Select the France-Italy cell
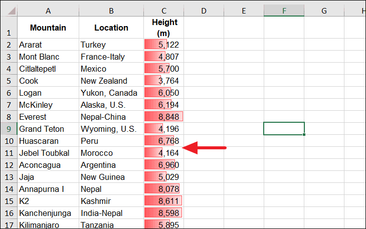The width and height of the screenshot is (366, 229). [x=111, y=57]
